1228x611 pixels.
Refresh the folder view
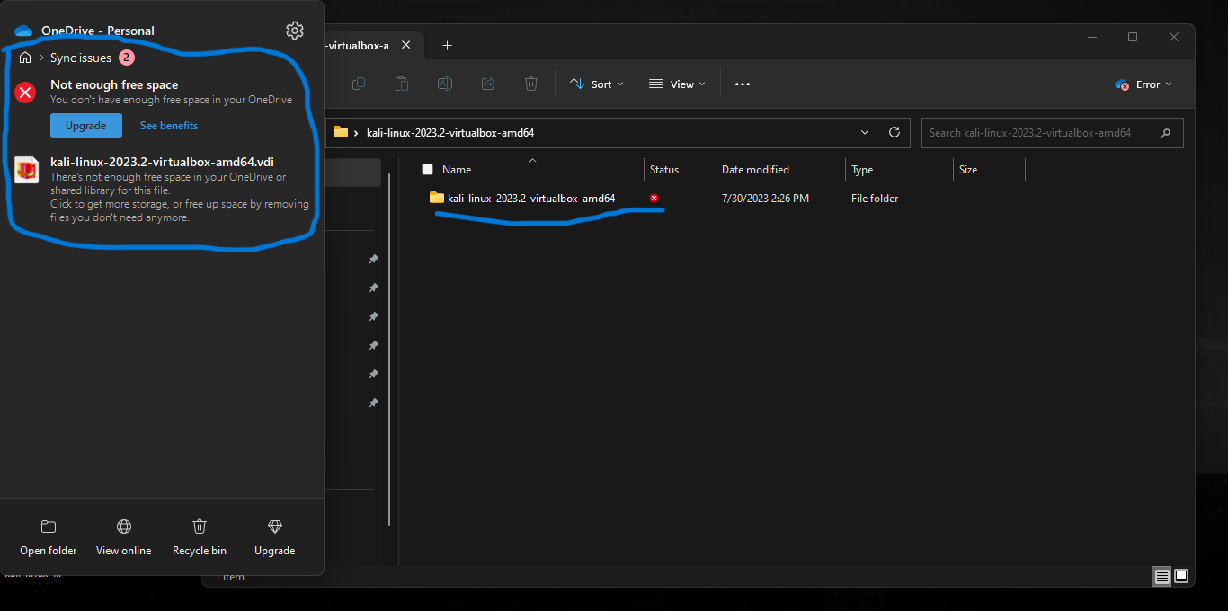pos(894,132)
